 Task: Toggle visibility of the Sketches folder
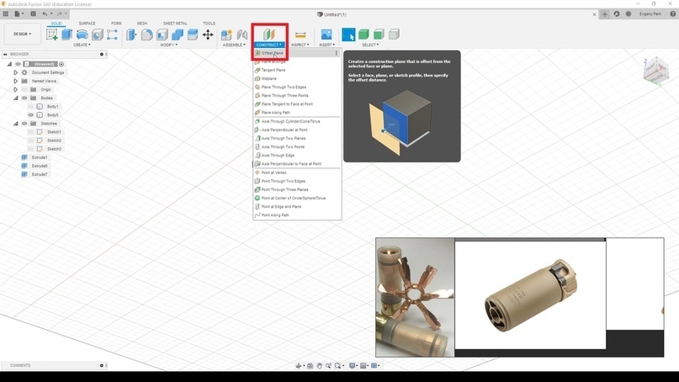coord(24,124)
